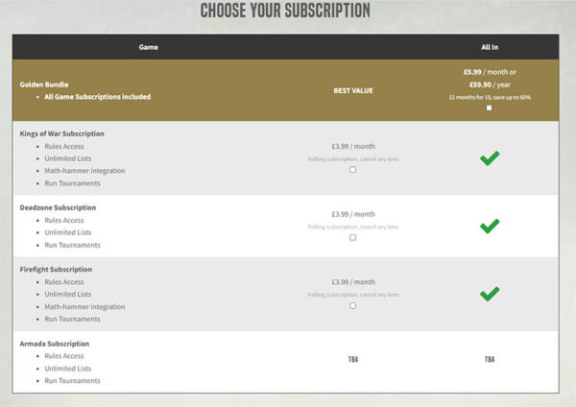Image resolution: width=576 pixels, height=407 pixels.
Task: Click the Kings of War £3.99 price
Action: [352, 146]
